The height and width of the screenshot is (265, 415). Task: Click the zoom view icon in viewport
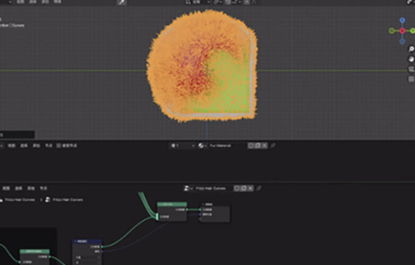tap(411, 50)
